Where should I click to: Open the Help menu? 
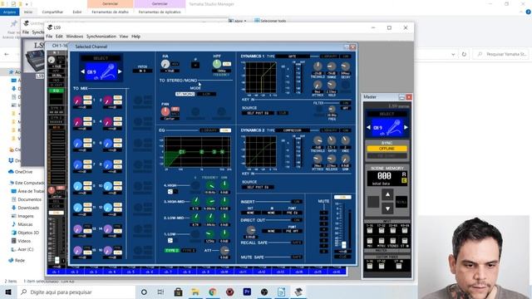point(135,37)
